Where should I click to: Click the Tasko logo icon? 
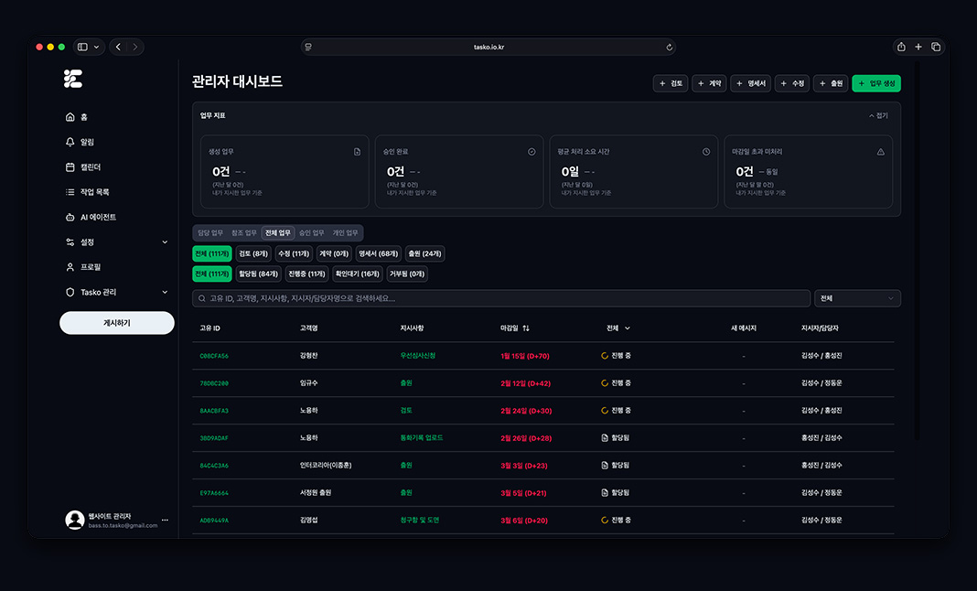(73, 79)
